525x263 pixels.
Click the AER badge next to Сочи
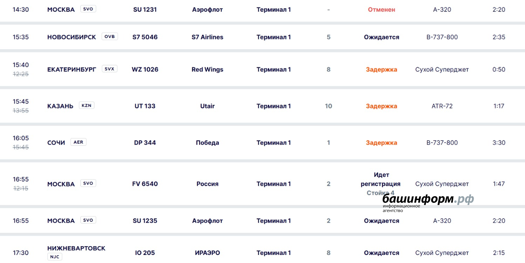coord(78,142)
